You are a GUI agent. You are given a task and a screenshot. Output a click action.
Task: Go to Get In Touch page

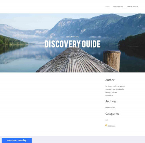pyautogui.click(x=132, y=7)
